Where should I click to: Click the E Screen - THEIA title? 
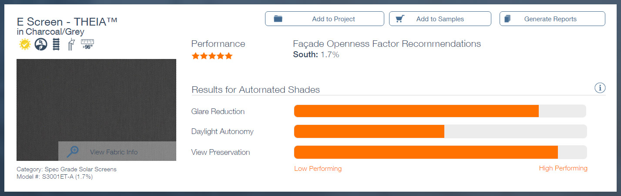(x=67, y=22)
